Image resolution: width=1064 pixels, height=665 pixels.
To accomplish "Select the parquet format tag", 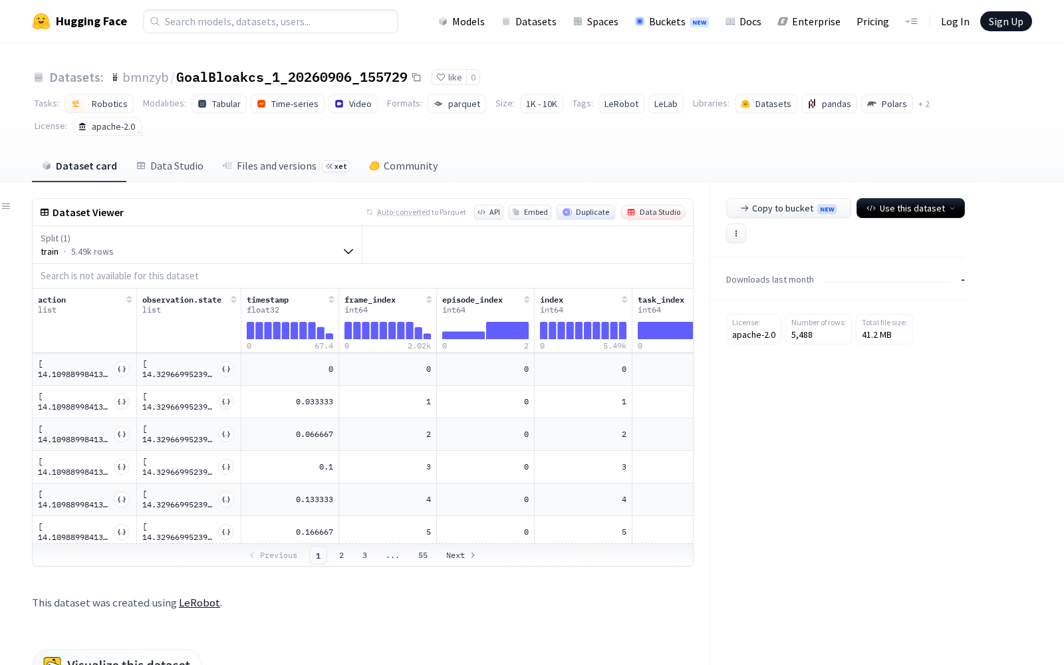I will [457, 104].
